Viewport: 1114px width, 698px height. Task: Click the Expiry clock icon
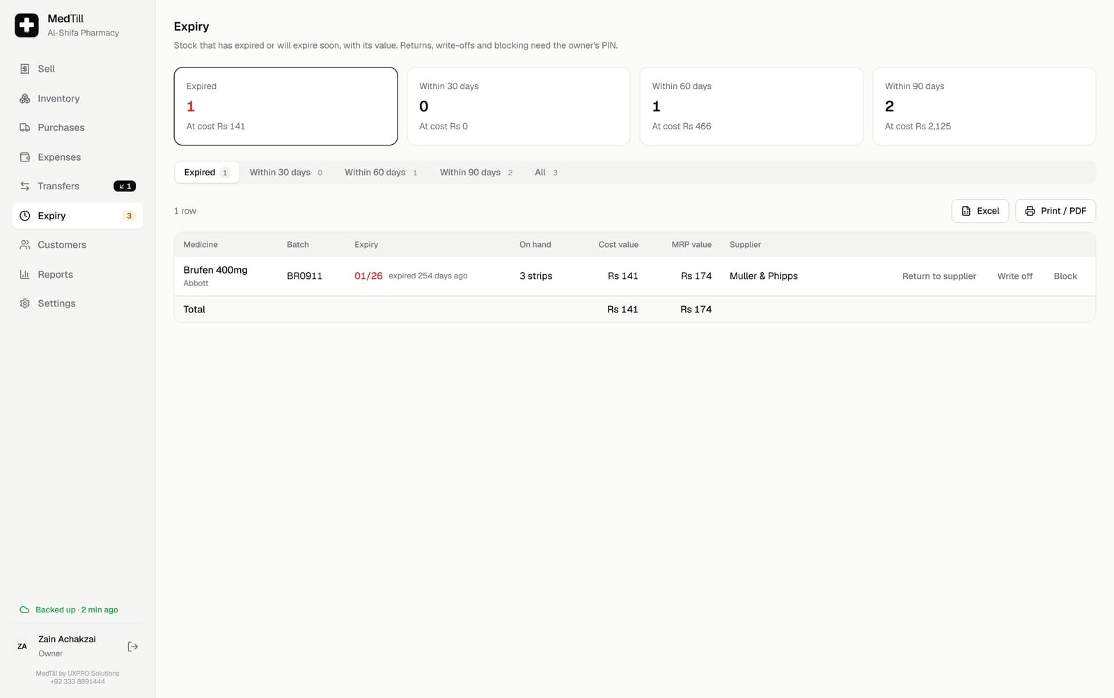click(25, 216)
